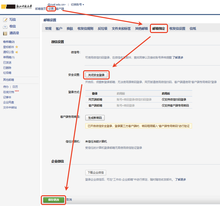Click the speaker icon beside 通知公告
The image size is (220, 206).
(x=17, y=52)
